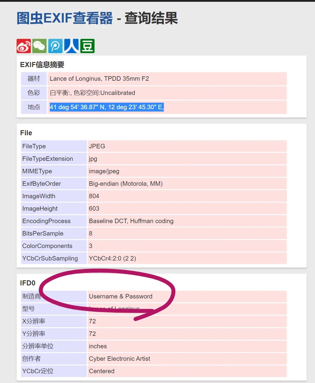Image resolution: width=315 pixels, height=383 pixels.
Task: Click the light blue P share icon
Action: [x=55, y=46]
